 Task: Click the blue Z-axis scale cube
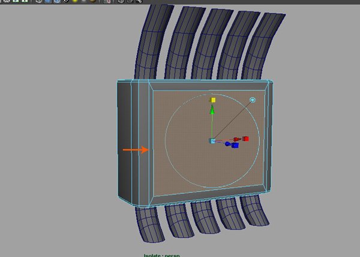tap(235, 146)
